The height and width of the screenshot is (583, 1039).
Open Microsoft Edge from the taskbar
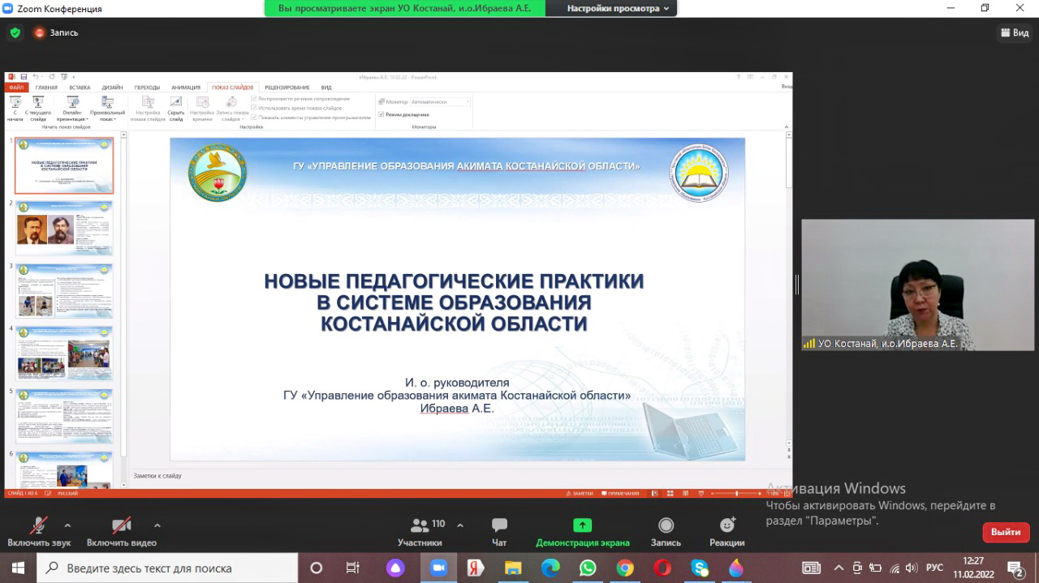click(x=550, y=568)
